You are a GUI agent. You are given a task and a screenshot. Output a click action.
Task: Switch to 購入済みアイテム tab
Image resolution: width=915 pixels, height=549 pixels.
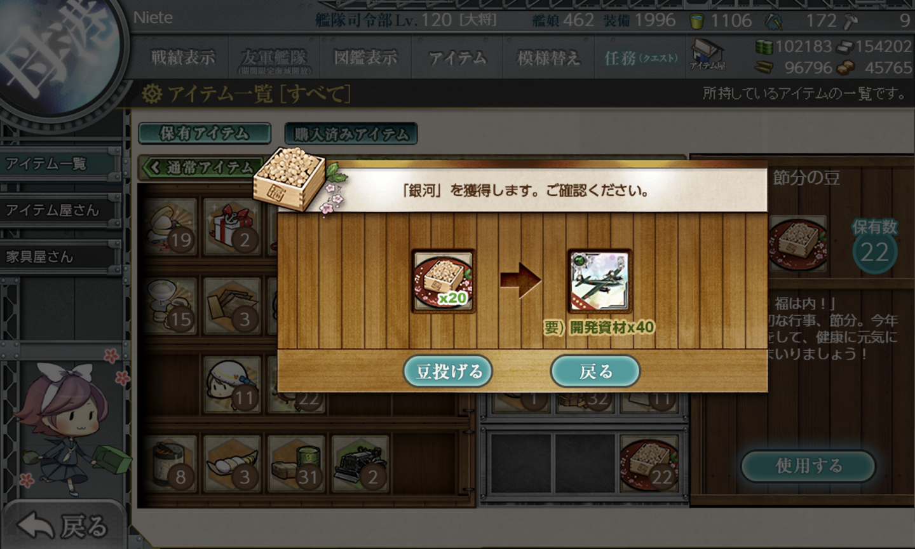click(x=351, y=133)
